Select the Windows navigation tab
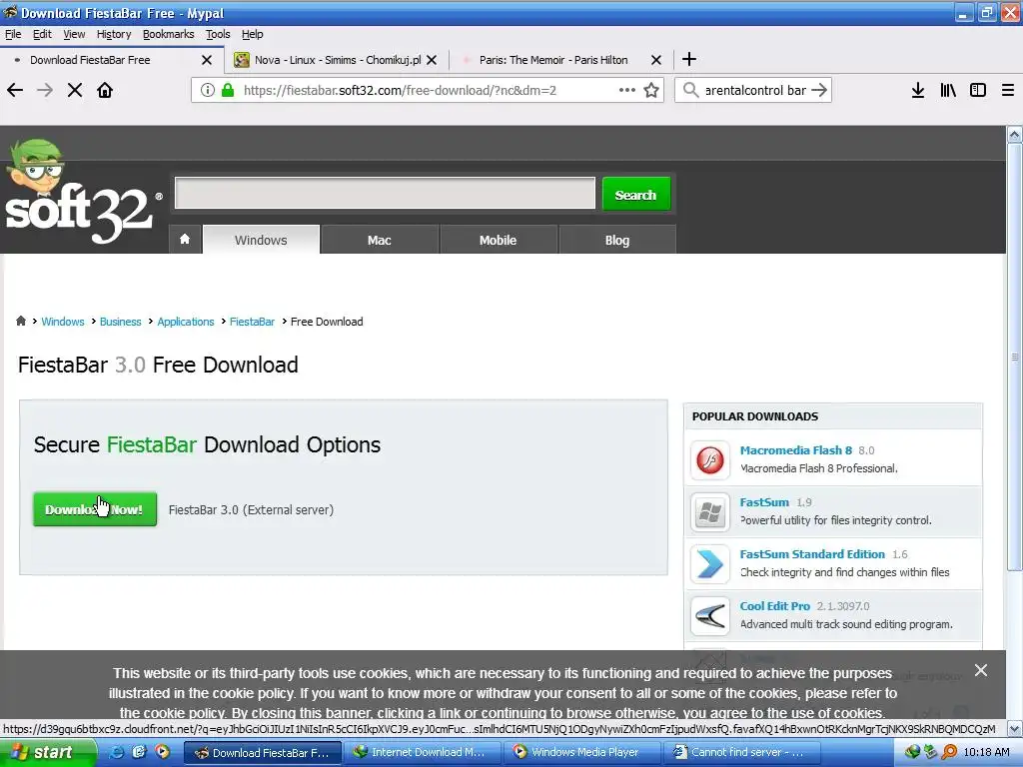Screen dimensions: 1023x767 [261, 240]
